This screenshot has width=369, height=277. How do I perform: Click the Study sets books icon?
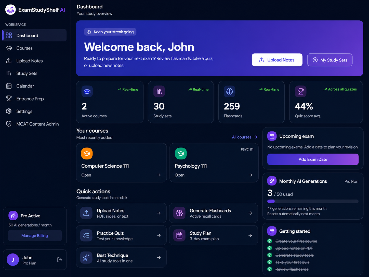click(159, 91)
